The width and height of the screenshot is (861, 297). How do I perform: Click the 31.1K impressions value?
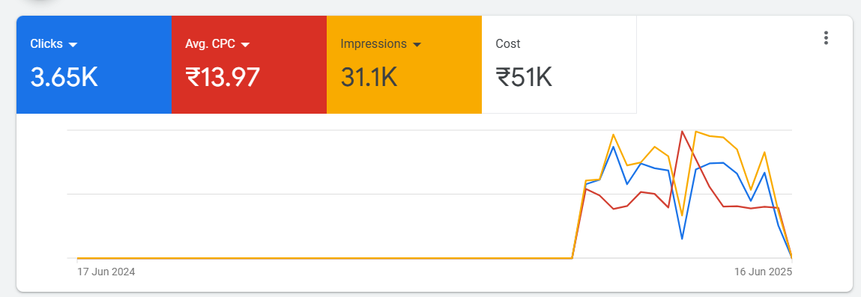tap(369, 77)
